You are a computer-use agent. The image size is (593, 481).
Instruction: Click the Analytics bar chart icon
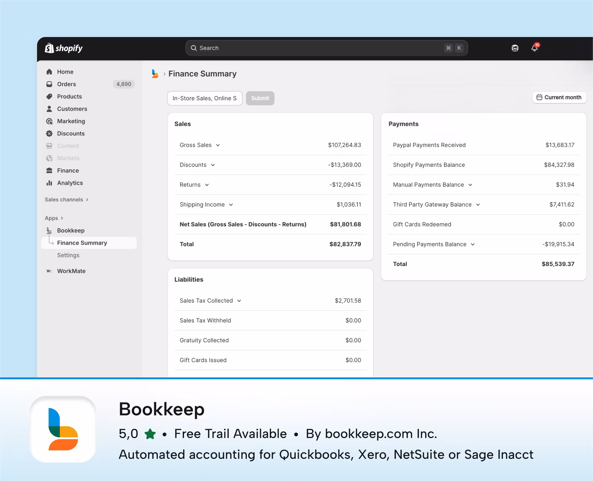49,183
